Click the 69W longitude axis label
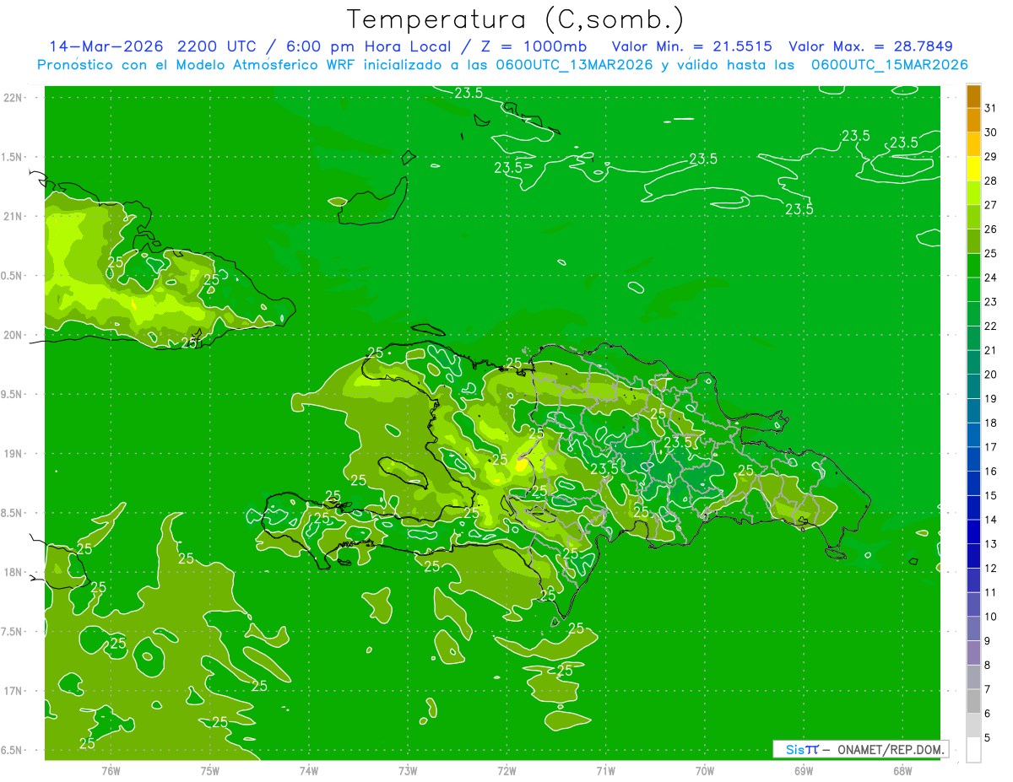The image size is (1013, 782). point(803,770)
